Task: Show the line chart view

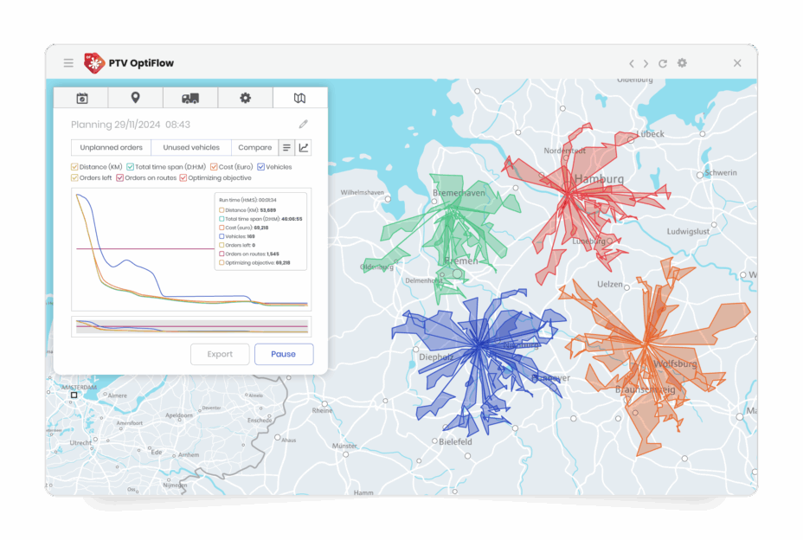Action: pyautogui.click(x=304, y=148)
